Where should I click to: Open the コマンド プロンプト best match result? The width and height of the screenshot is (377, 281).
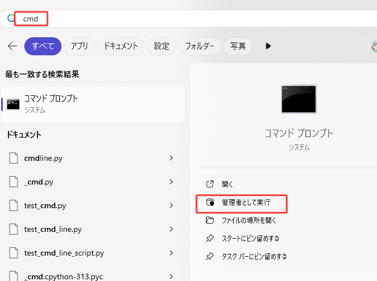(93, 104)
